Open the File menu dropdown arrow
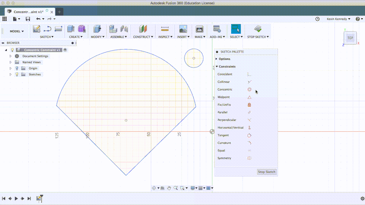Screen dimensions: 365x205 pyautogui.click(x=19, y=19)
